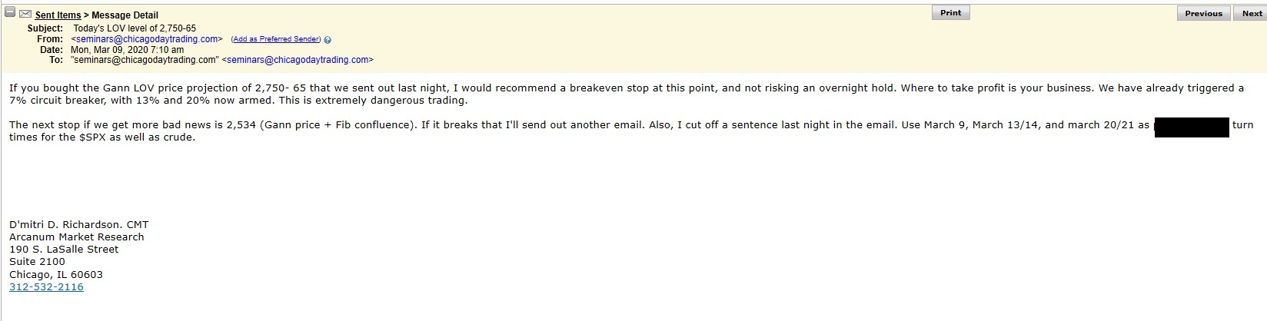Open the blue help question mark icon
The width and height of the screenshot is (1267, 321).
click(x=328, y=40)
